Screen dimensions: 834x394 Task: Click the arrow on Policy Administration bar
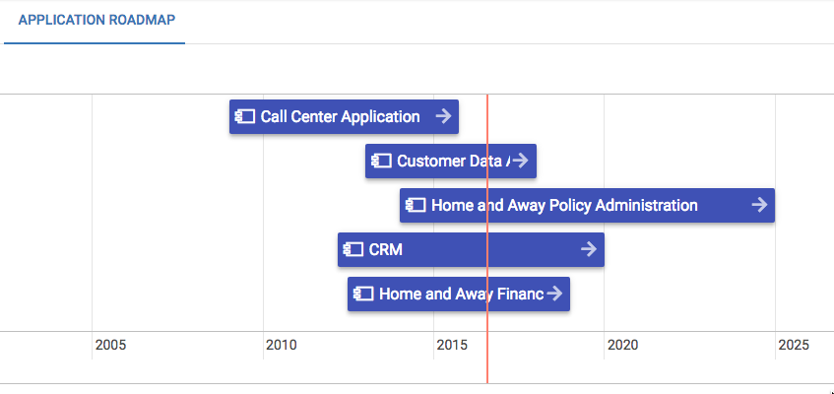pyautogui.click(x=758, y=205)
